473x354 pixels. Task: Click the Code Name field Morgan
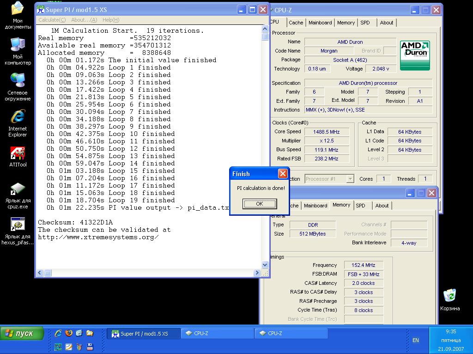(329, 51)
